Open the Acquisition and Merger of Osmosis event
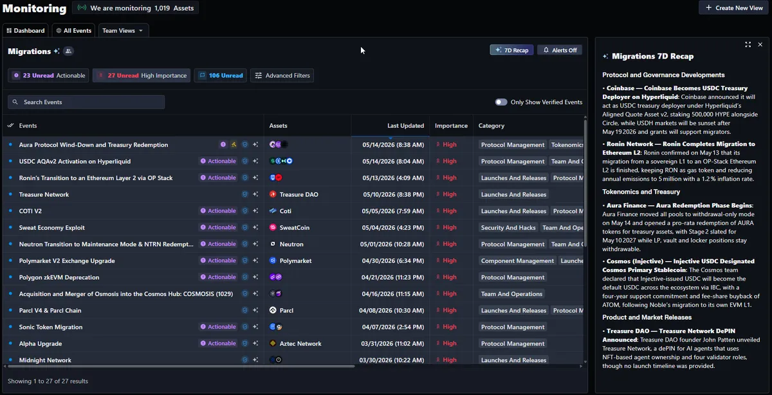The height and width of the screenshot is (395, 772). (x=125, y=294)
